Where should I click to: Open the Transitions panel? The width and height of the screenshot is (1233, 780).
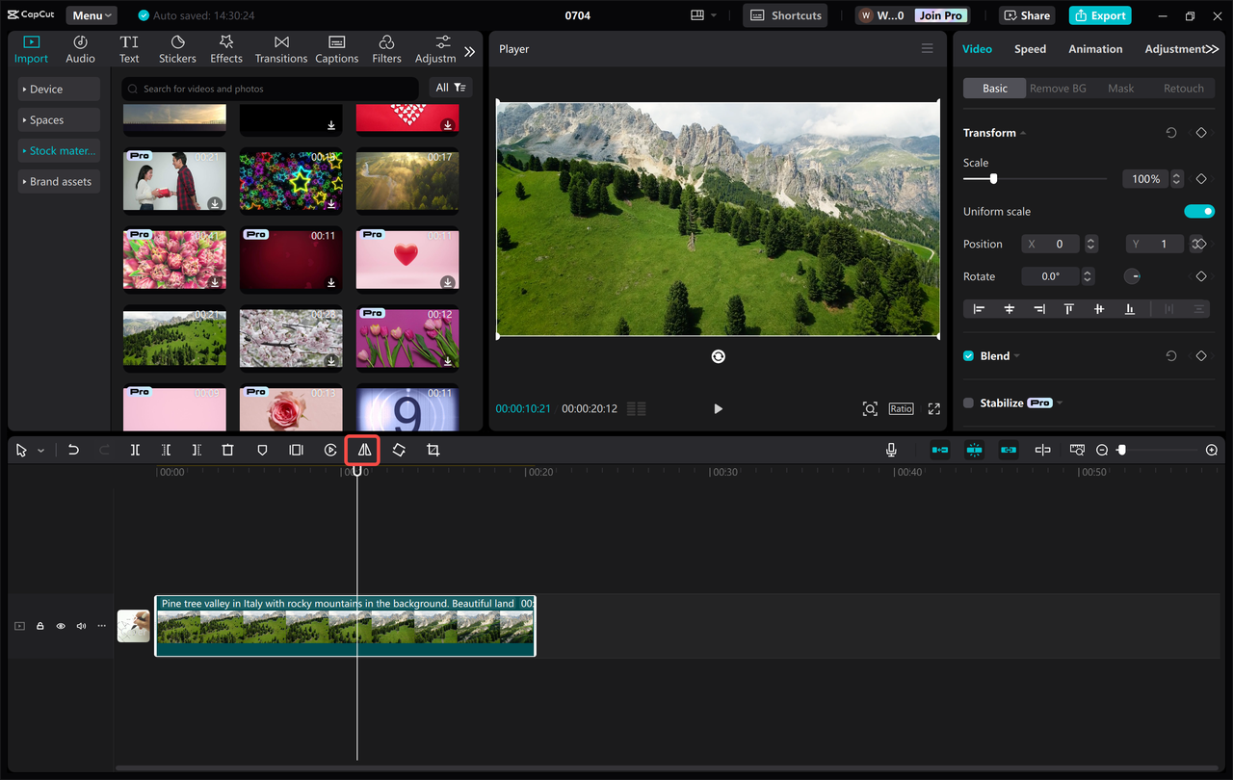pyautogui.click(x=280, y=48)
